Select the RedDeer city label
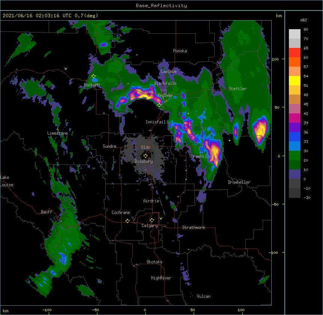The width and height of the screenshot is (323, 315). point(165,95)
